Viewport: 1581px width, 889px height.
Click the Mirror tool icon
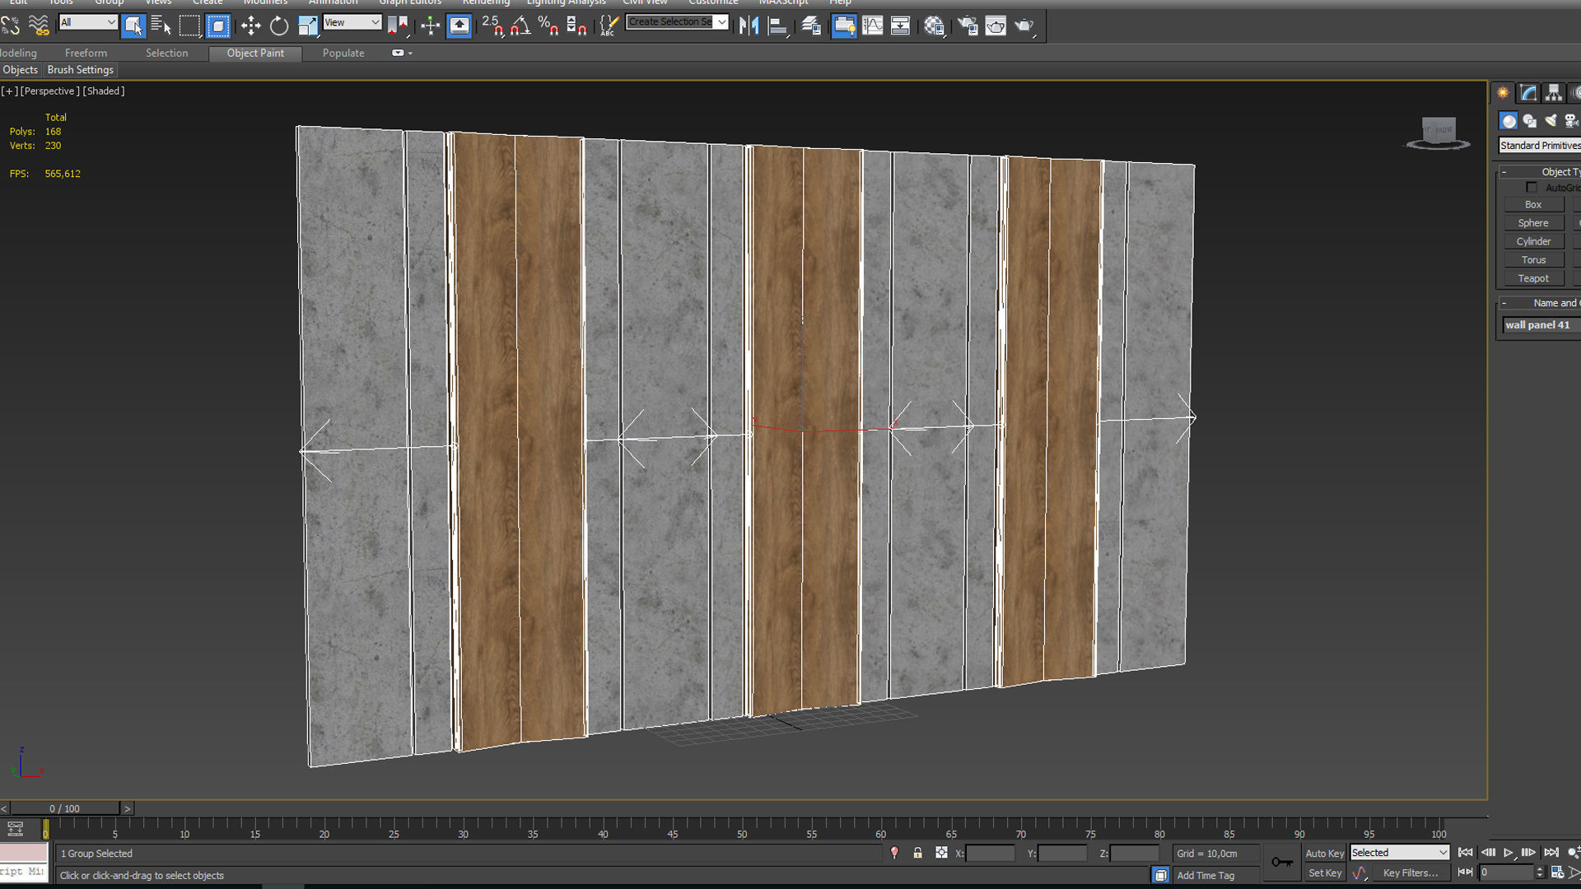click(x=749, y=26)
